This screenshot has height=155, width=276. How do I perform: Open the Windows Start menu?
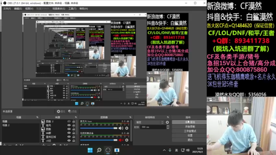(x=90, y=150)
